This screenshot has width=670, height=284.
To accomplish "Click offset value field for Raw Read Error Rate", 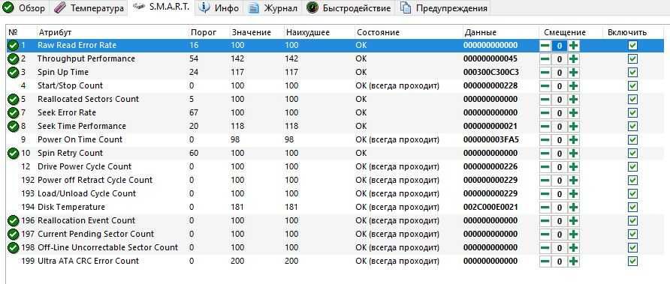I will click(x=560, y=46).
